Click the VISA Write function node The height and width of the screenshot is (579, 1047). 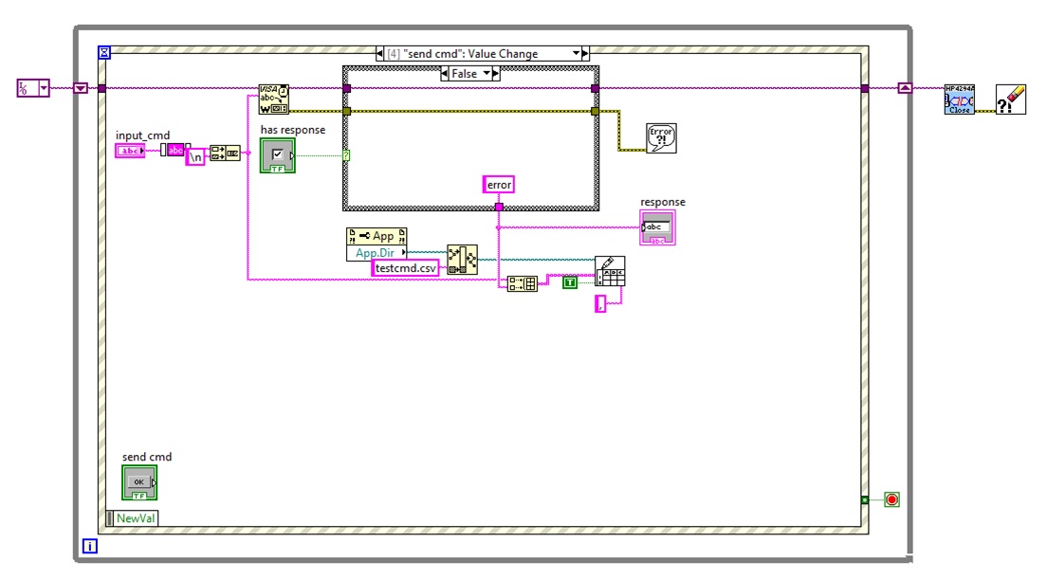[x=274, y=100]
